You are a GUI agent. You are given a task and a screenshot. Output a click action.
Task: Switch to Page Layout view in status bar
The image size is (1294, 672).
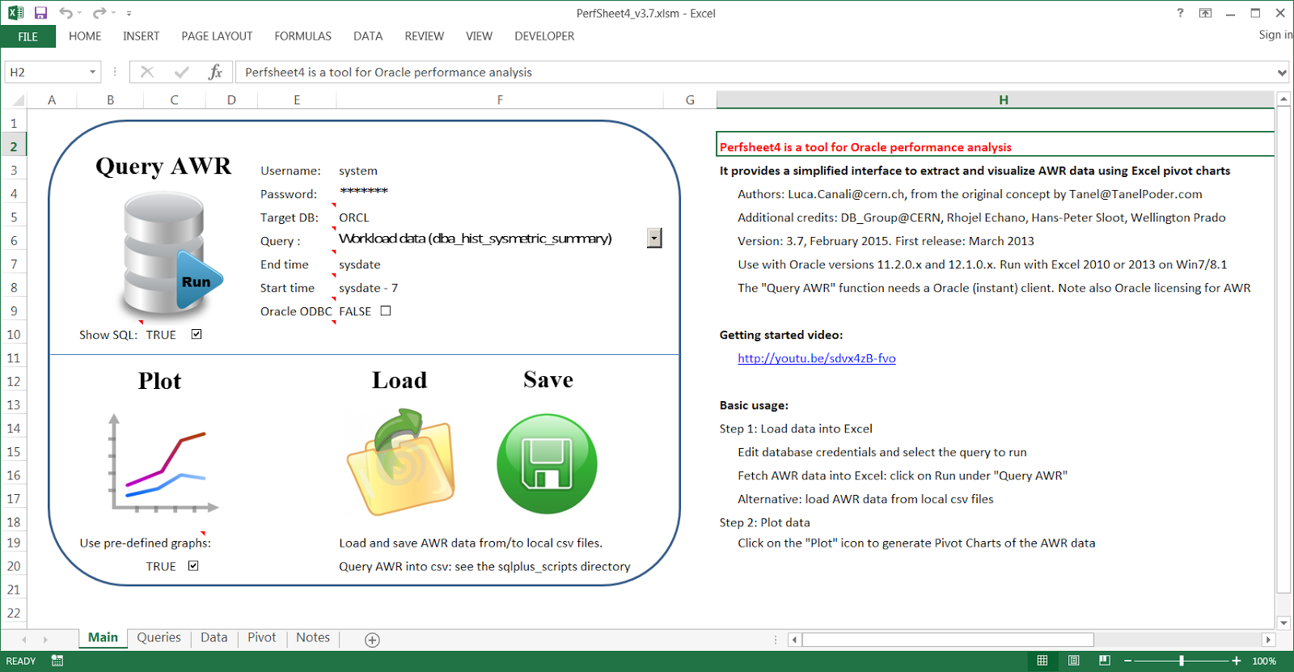(x=1073, y=661)
